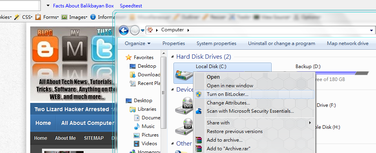
Task: Open Libraries in navigation tree
Action: pyautogui.click(x=147, y=109)
